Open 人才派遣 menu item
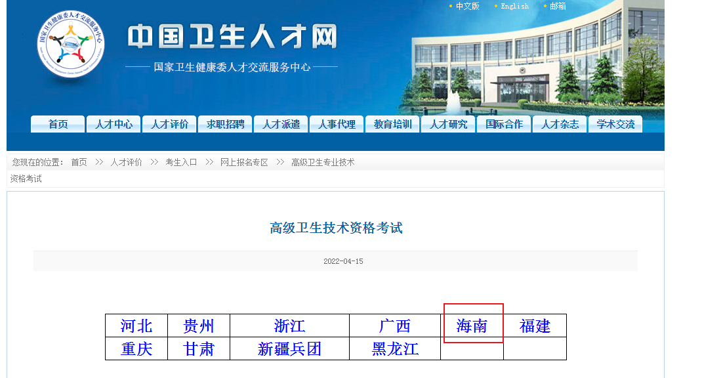Image resolution: width=702 pixels, height=378 pixels. point(281,124)
